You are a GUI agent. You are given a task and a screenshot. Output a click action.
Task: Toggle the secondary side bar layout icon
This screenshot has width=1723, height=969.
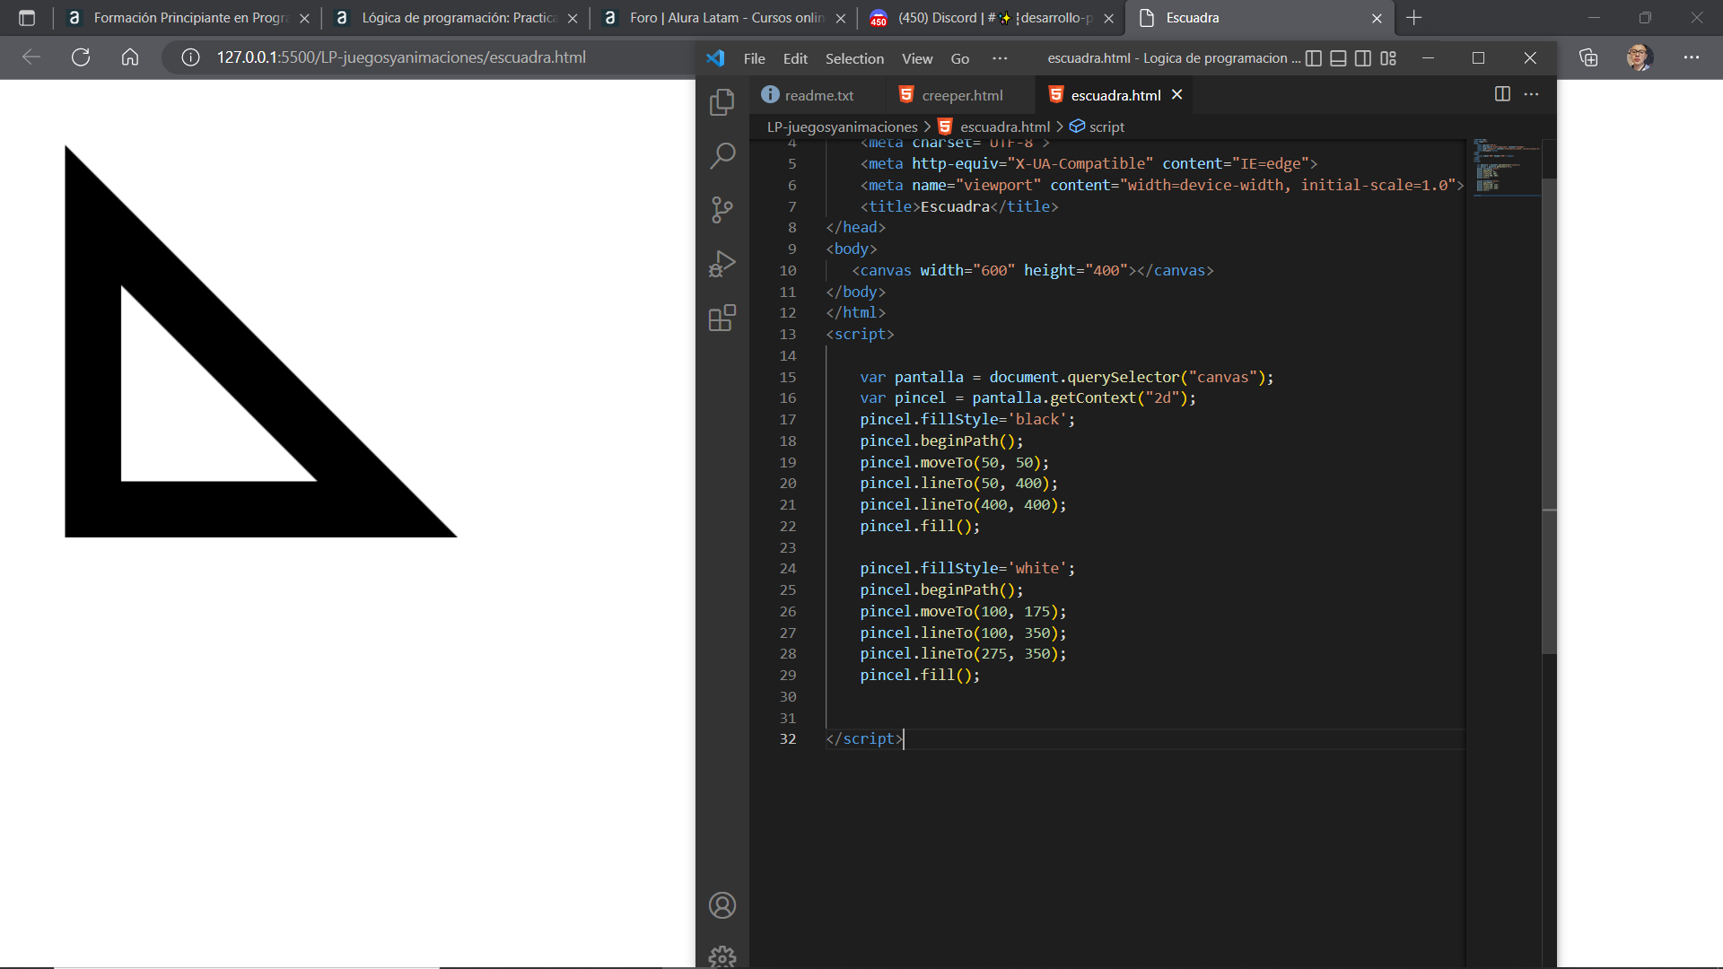point(1363,58)
